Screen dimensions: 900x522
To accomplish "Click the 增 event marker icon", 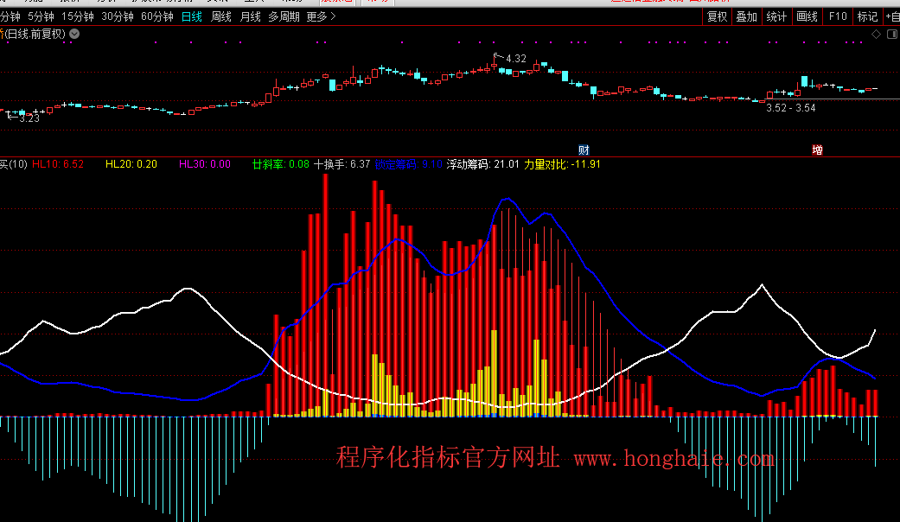I will point(817,150).
